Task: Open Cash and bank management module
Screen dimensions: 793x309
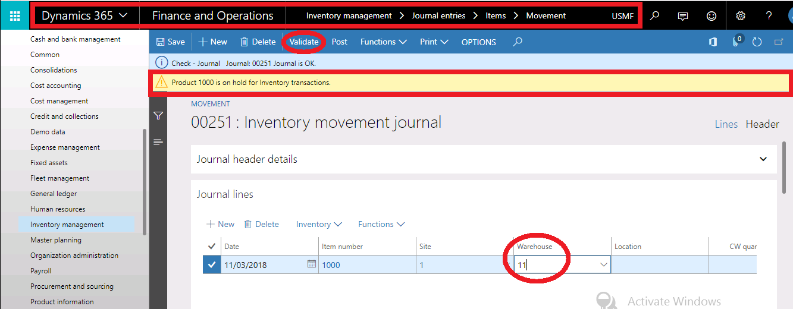Action: click(x=76, y=39)
